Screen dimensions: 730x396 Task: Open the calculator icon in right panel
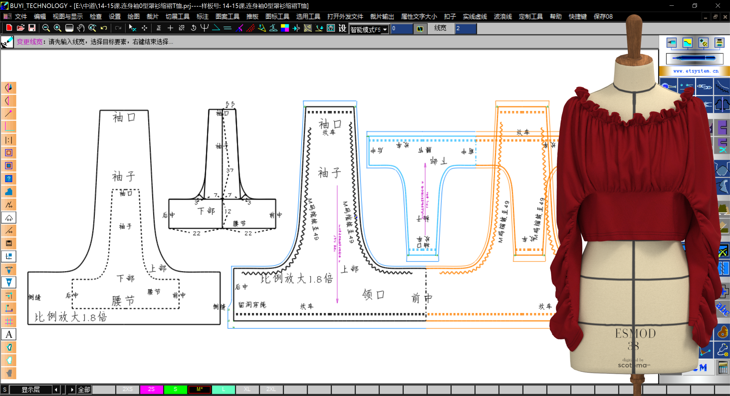(723, 368)
